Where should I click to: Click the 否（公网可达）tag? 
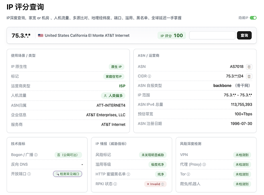[x=68, y=155]
